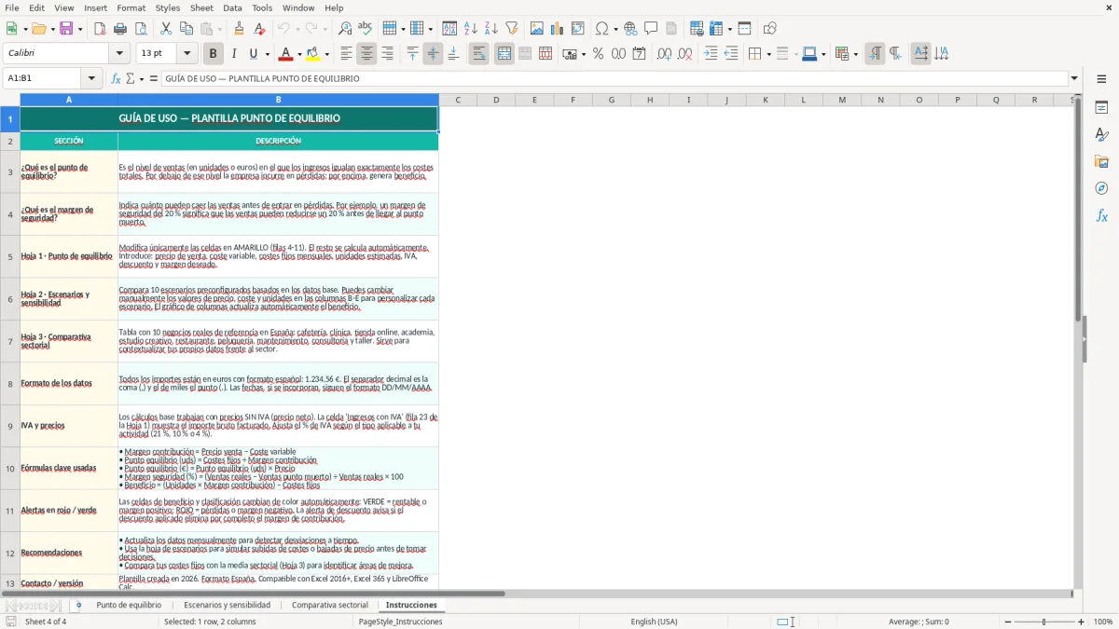Click column header C
Image resolution: width=1119 pixels, height=629 pixels.
458,100
